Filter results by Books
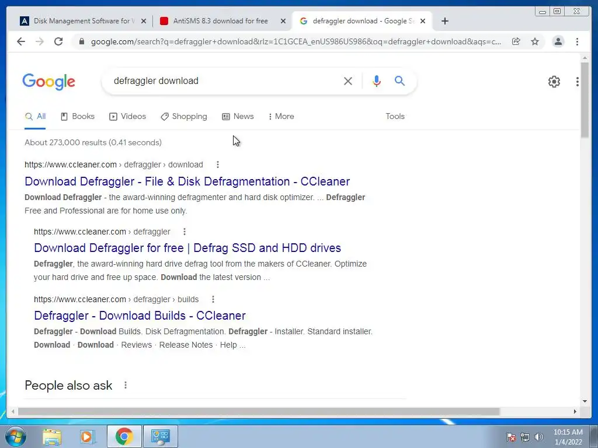598x448 pixels. click(78, 116)
